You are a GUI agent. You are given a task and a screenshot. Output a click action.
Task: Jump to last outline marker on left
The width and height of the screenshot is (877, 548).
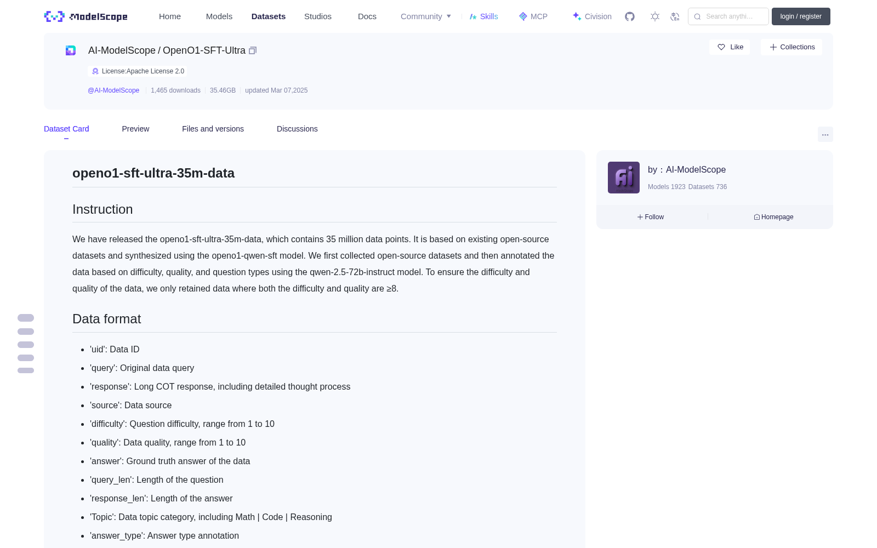coord(26,370)
